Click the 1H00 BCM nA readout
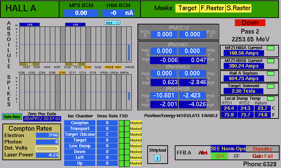 coord(118,13)
